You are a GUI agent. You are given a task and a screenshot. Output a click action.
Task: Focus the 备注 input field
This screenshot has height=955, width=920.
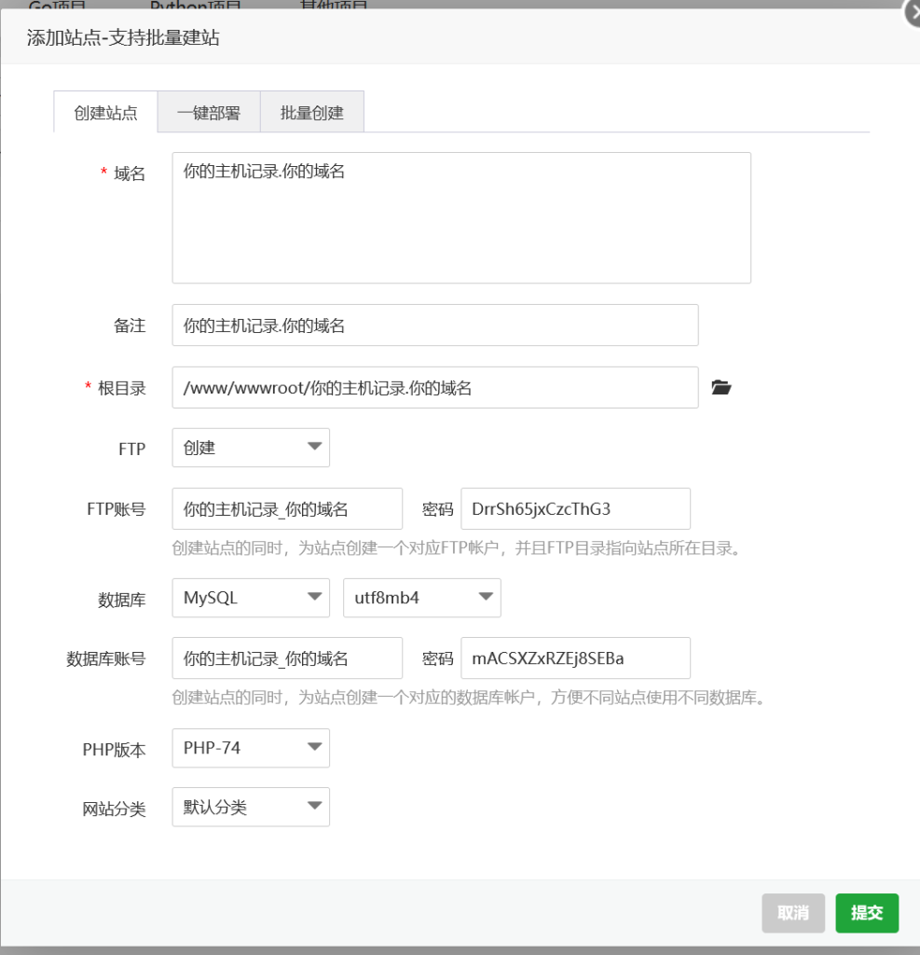point(435,325)
